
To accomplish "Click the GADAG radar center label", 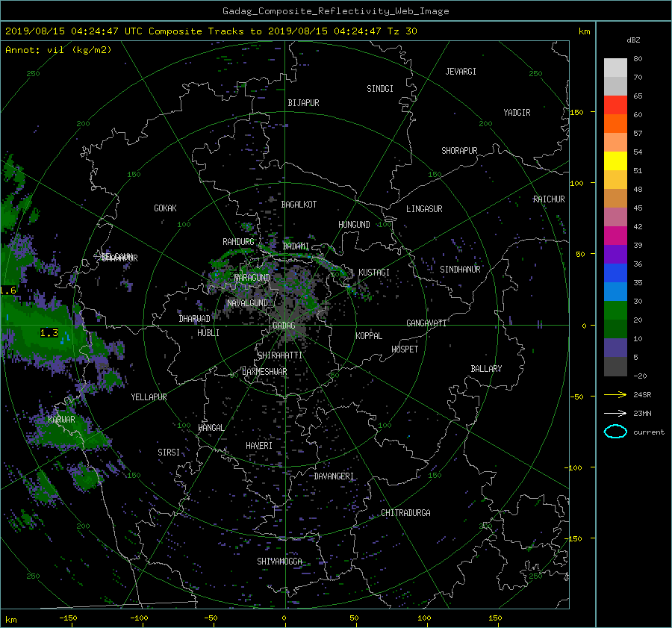I will click(x=284, y=326).
